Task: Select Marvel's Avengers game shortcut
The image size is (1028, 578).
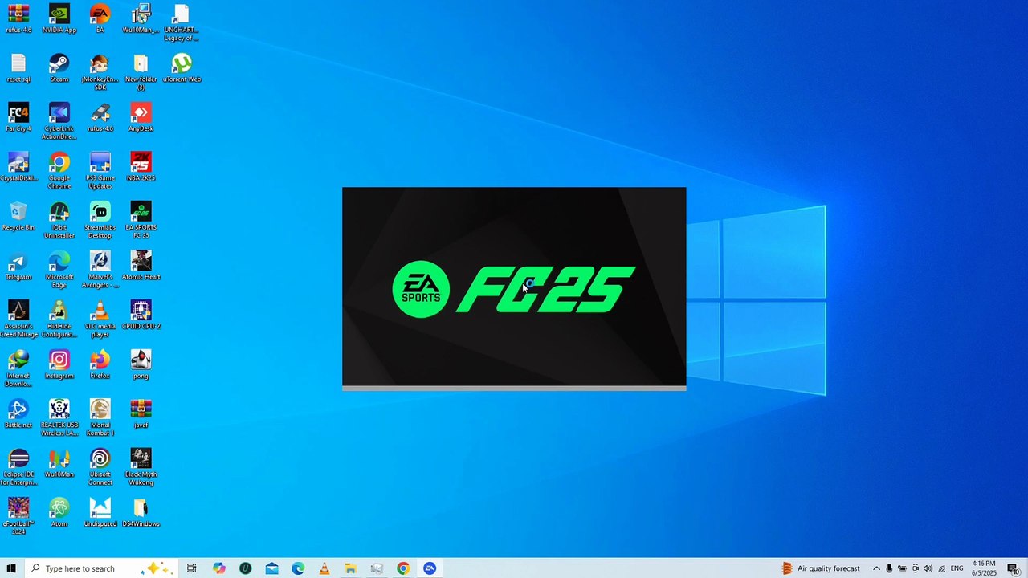Action: [100, 270]
